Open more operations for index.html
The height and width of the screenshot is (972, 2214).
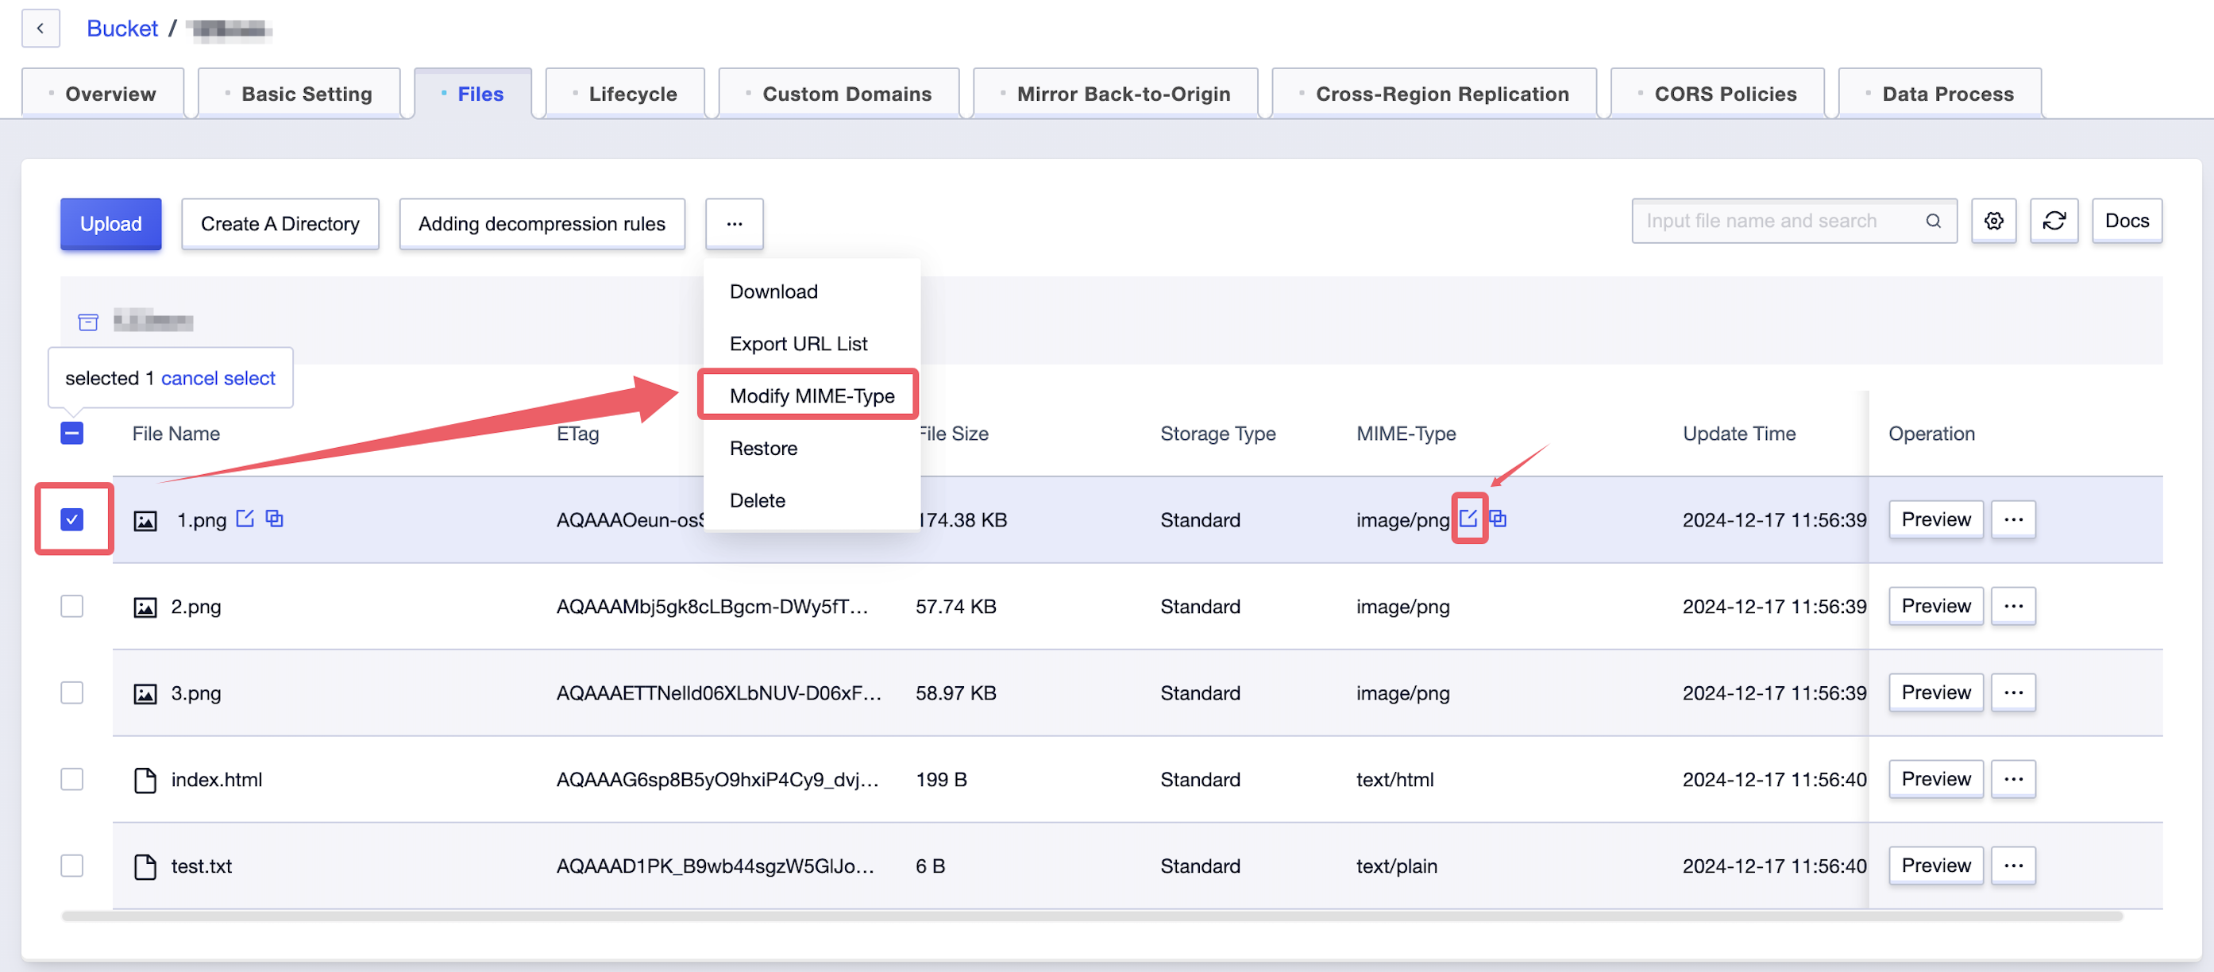pos(2013,778)
